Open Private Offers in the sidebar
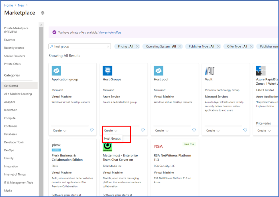 coord(13,64)
